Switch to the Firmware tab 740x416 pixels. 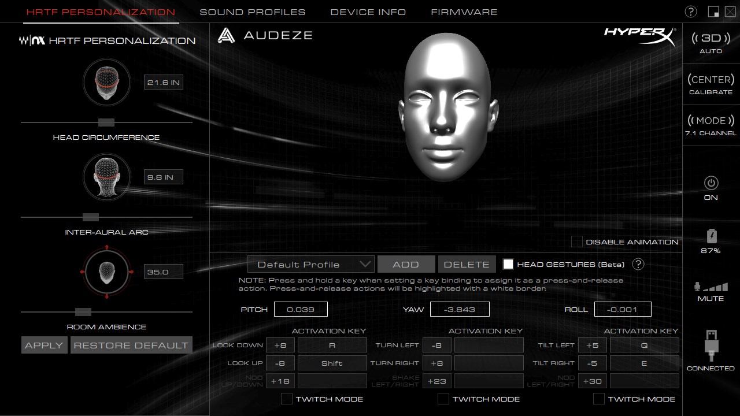464,12
